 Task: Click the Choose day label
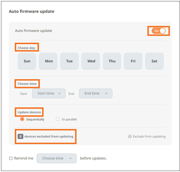tap(27, 48)
